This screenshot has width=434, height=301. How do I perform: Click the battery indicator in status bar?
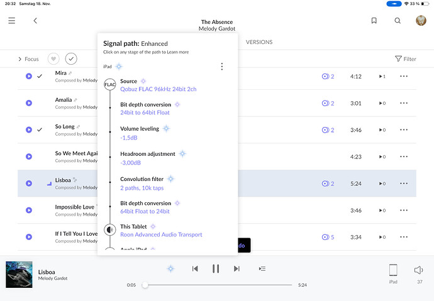pos(425,4)
